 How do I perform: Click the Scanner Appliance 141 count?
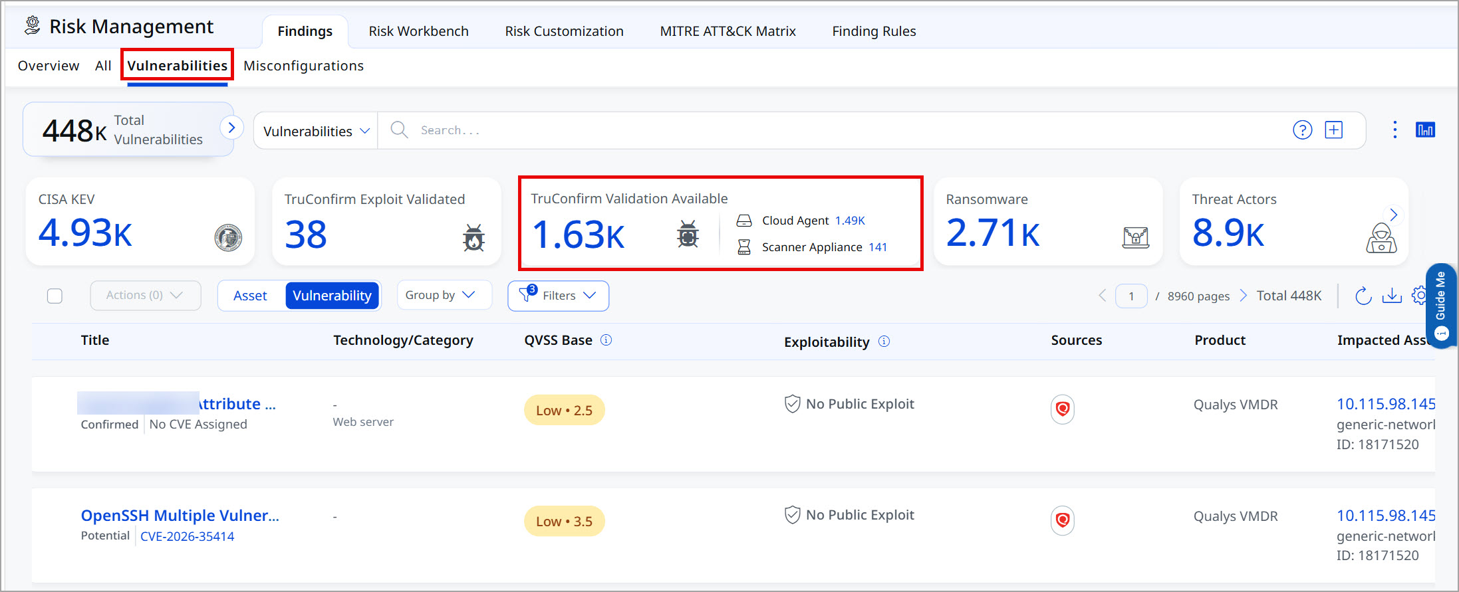coord(878,247)
